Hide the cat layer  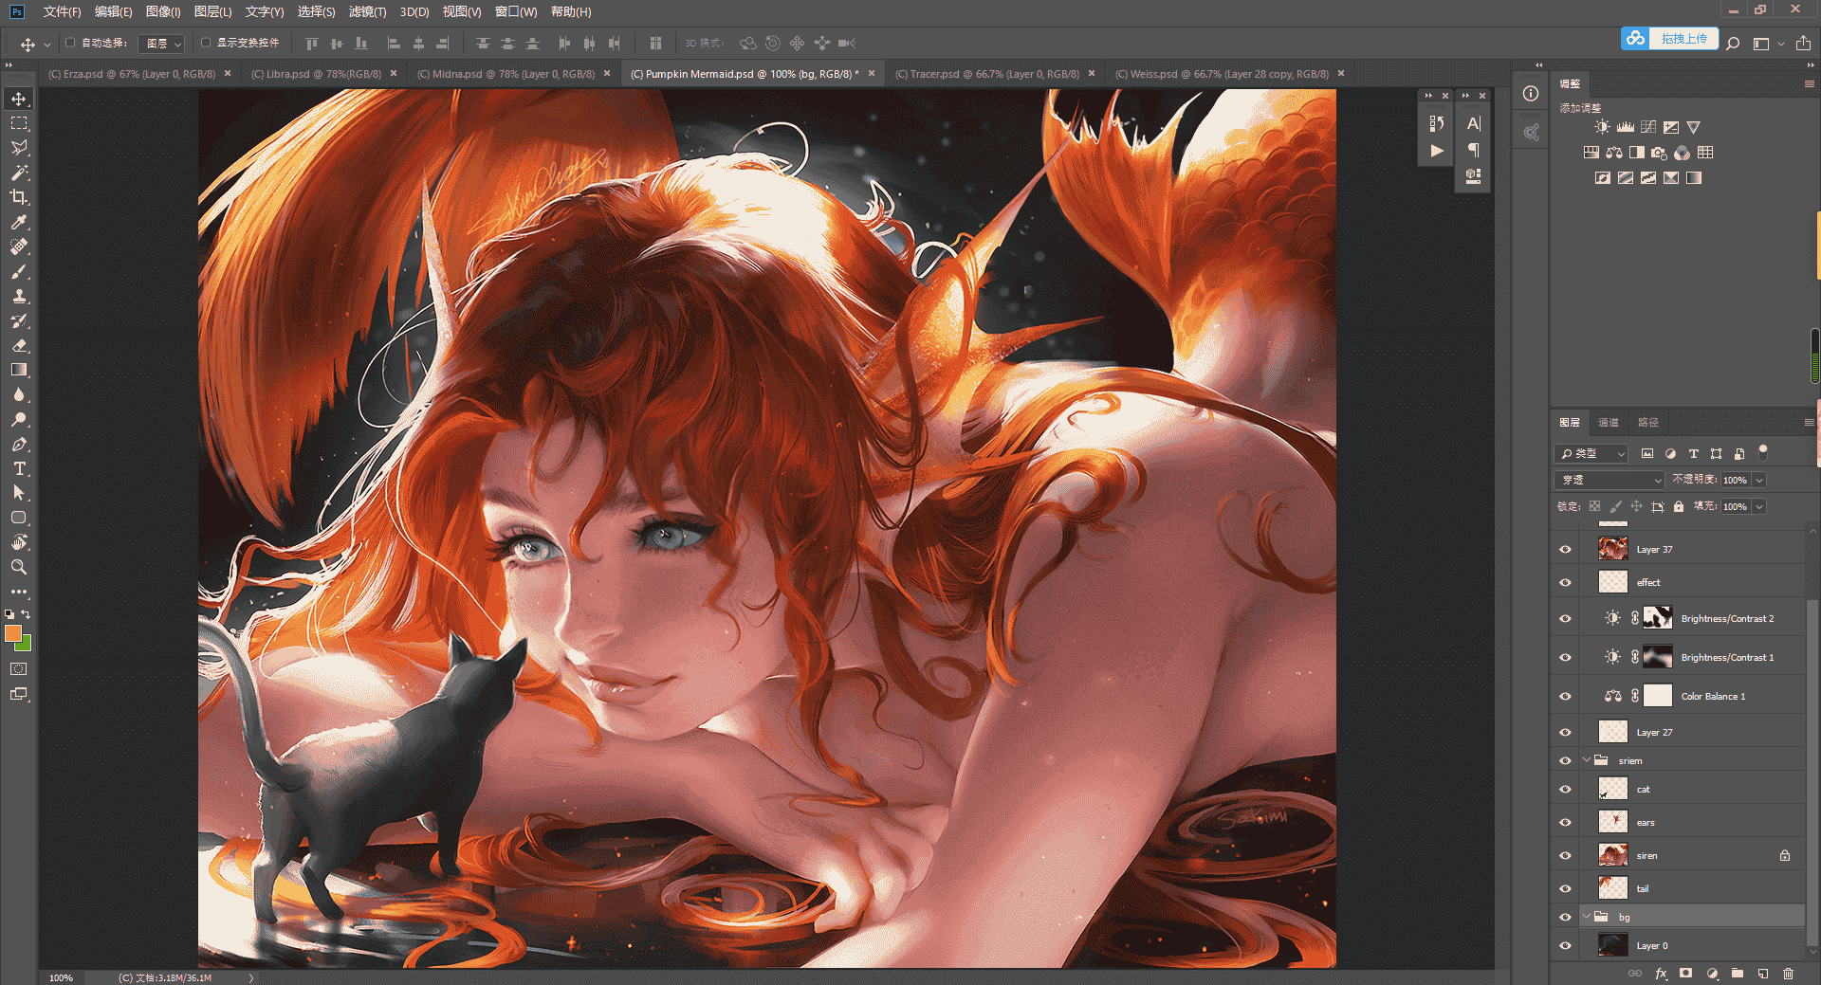pyautogui.click(x=1565, y=789)
